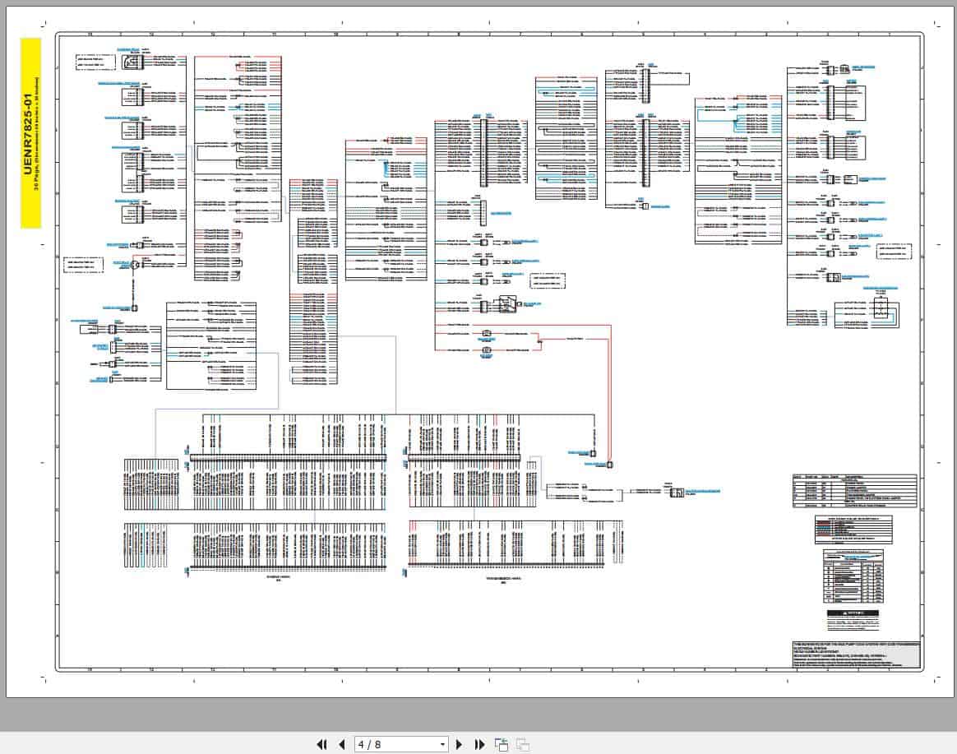The width and height of the screenshot is (957, 754).
Task: Click the abbreviation symbols table above the warning
Action: click(853, 576)
